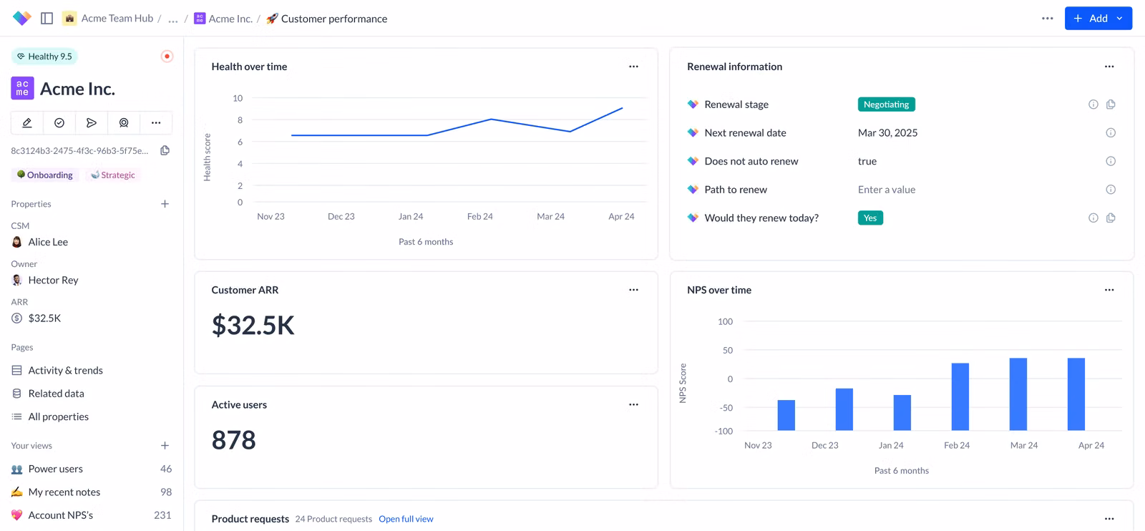The width and height of the screenshot is (1145, 531).
Task: Copy the account ID with the copy icon
Action: click(165, 150)
